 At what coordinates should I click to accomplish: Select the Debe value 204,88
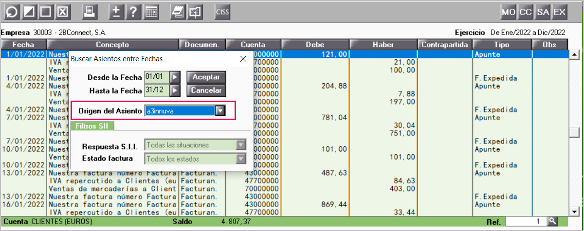click(x=334, y=86)
